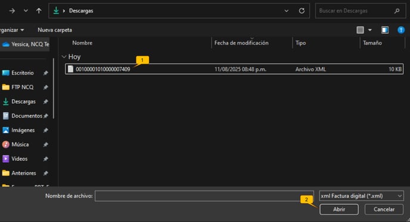Click the pin icon next to Música
This screenshot has width=410, height=222.
pos(45,145)
